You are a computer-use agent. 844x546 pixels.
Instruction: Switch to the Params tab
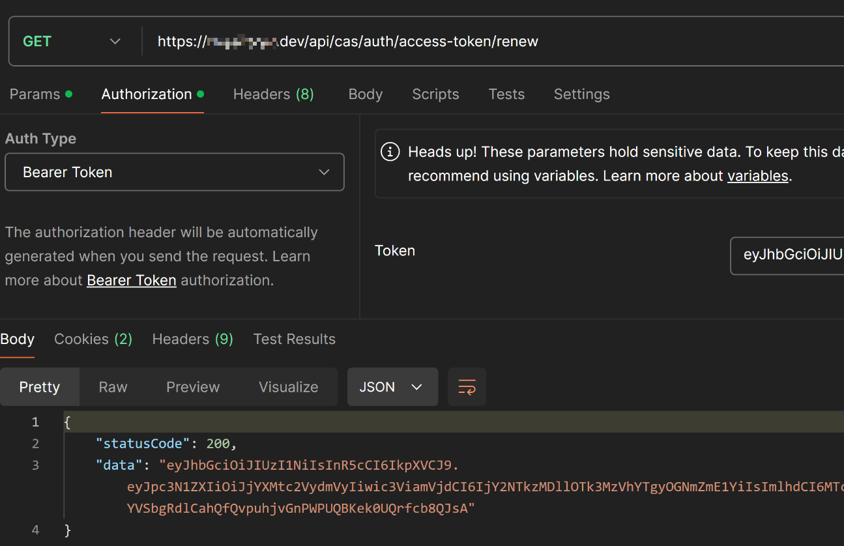(40, 94)
